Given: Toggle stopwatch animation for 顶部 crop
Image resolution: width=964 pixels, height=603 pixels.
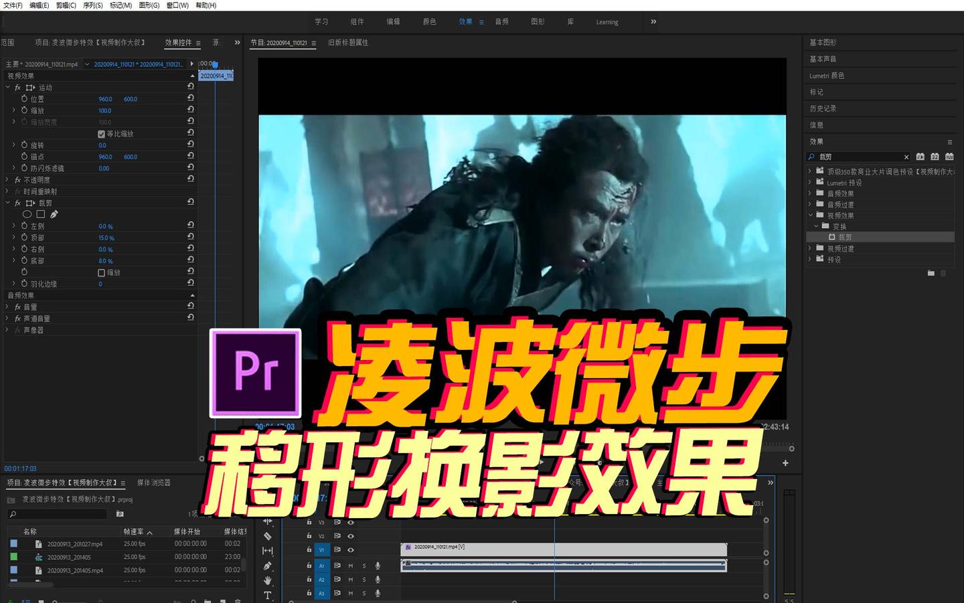Looking at the screenshot, I should tap(24, 237).
